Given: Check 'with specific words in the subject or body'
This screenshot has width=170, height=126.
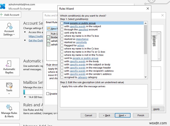Looking at the screenshot, I should pyautogui.click(x=62, y=65).
